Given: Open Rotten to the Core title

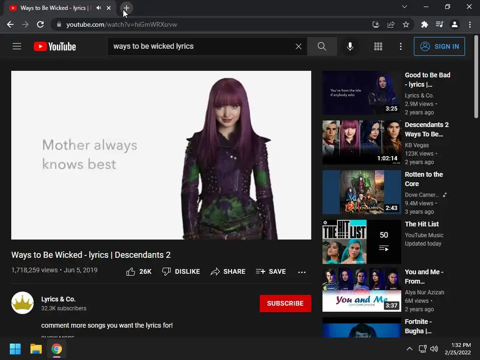Looking at the screenshot, I should pyautogui.click(x=424, y=179).
